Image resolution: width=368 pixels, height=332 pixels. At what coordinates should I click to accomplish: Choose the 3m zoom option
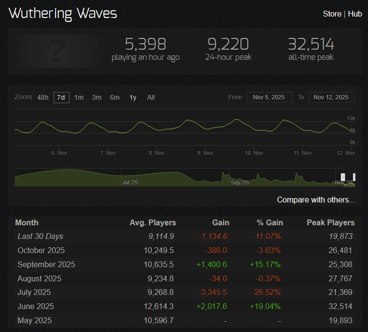97,97
